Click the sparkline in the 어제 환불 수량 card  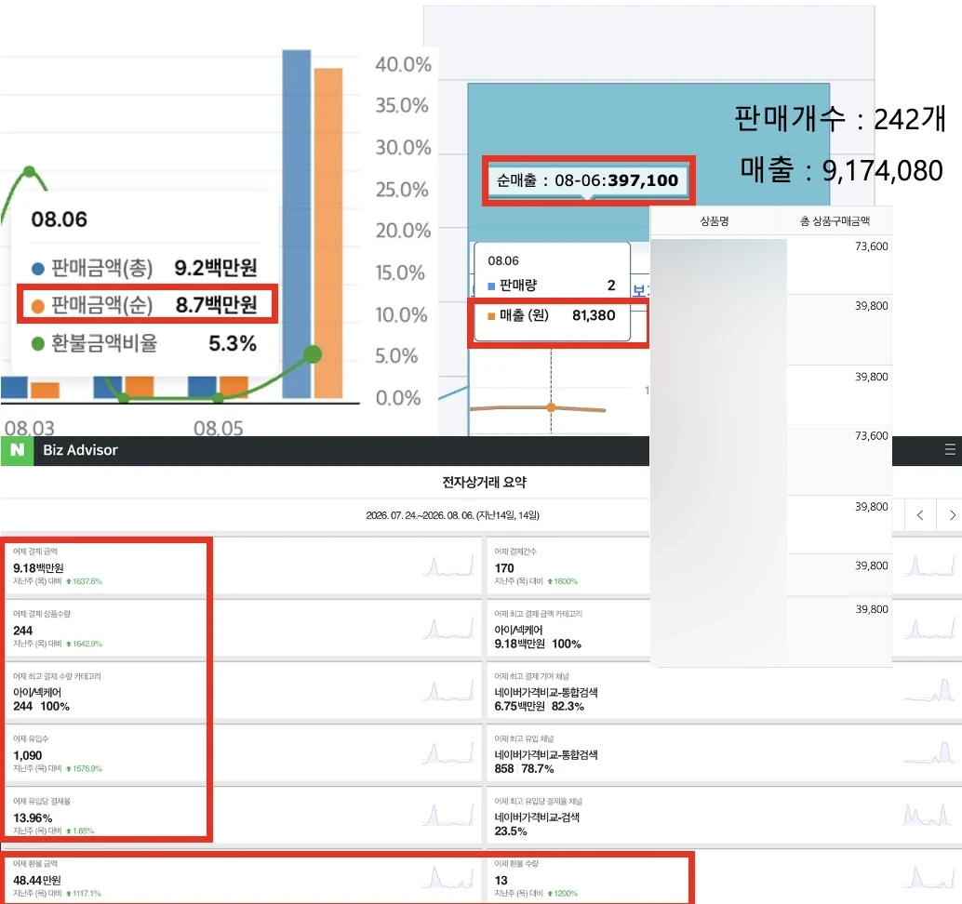929,878
